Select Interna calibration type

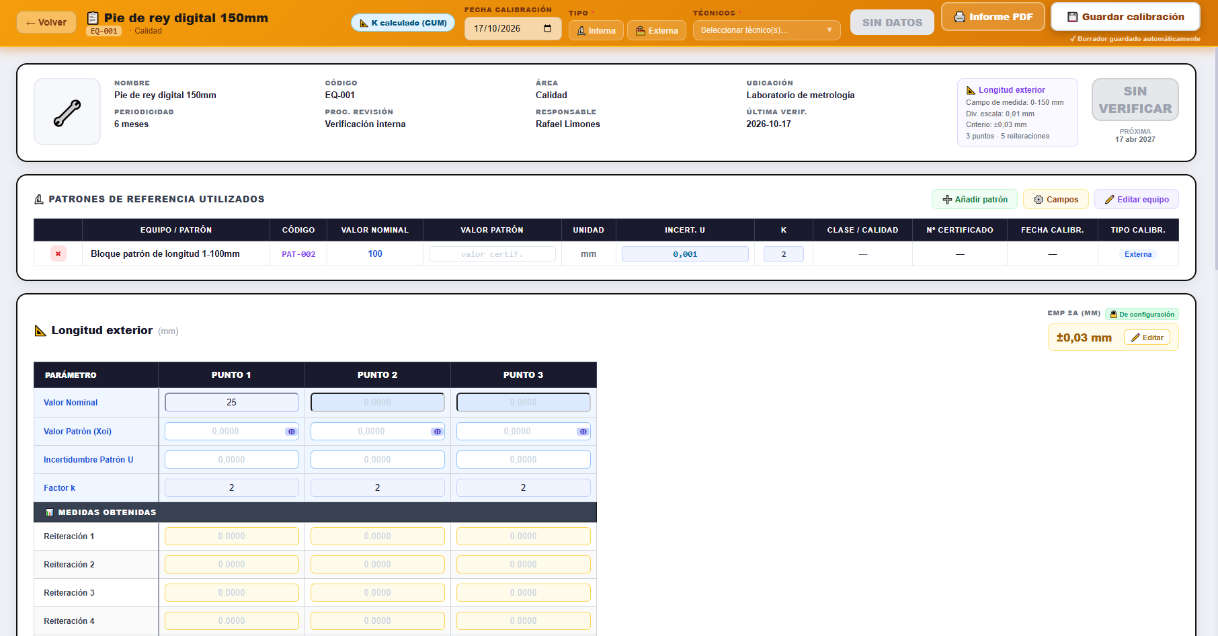(596, 30)
